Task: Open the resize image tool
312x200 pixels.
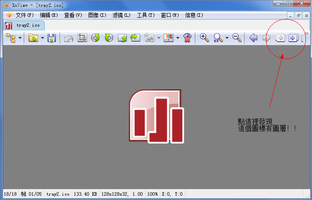Action: click(x=150, y=37)
